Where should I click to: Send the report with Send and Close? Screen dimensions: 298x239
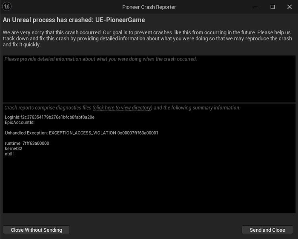tap(267, 230)
